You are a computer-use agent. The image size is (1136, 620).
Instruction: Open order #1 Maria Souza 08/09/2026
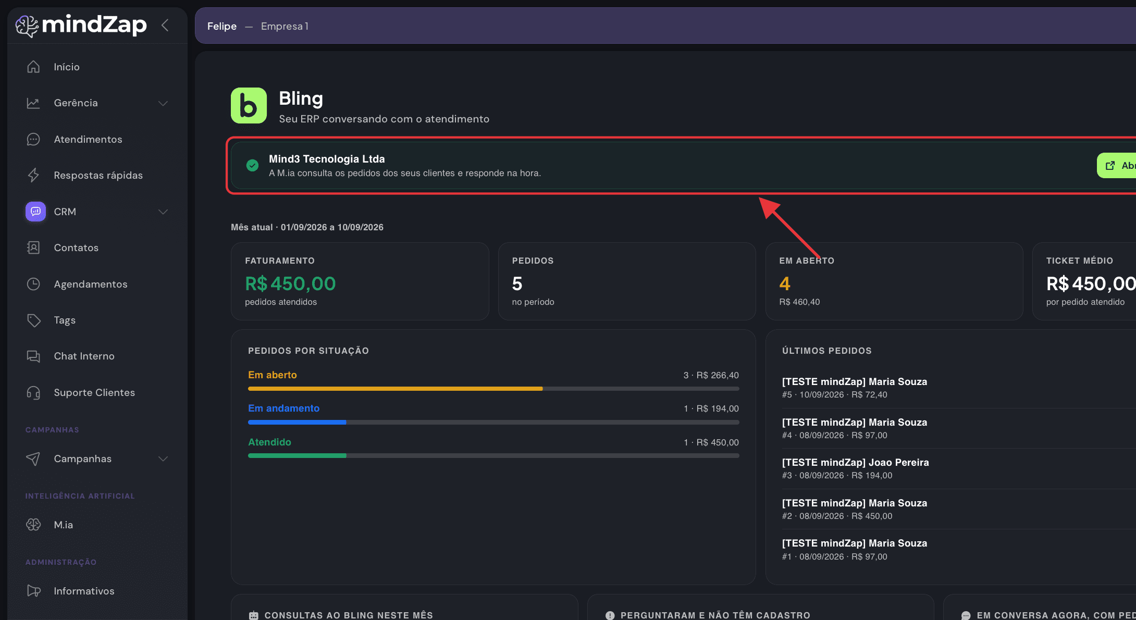point(958,549)
